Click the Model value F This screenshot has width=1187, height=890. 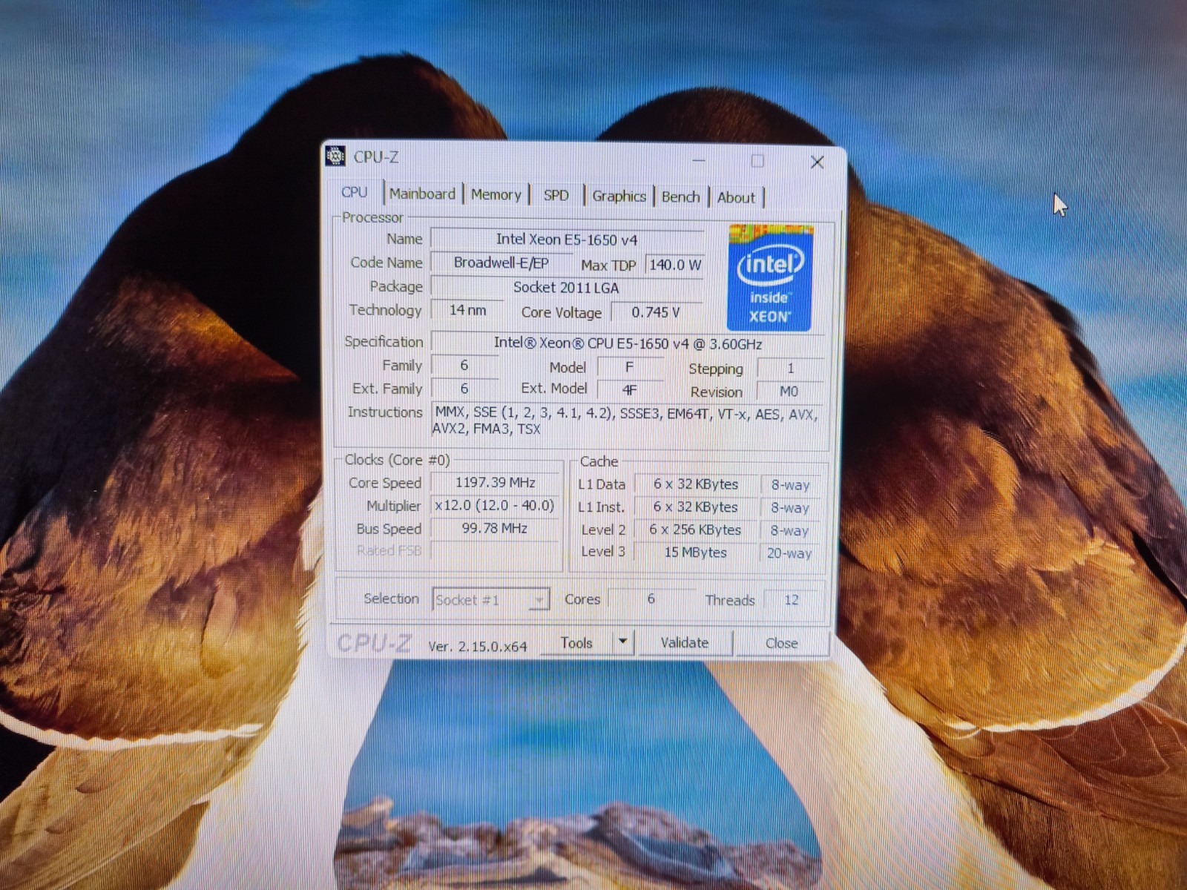tap(630, 367)
